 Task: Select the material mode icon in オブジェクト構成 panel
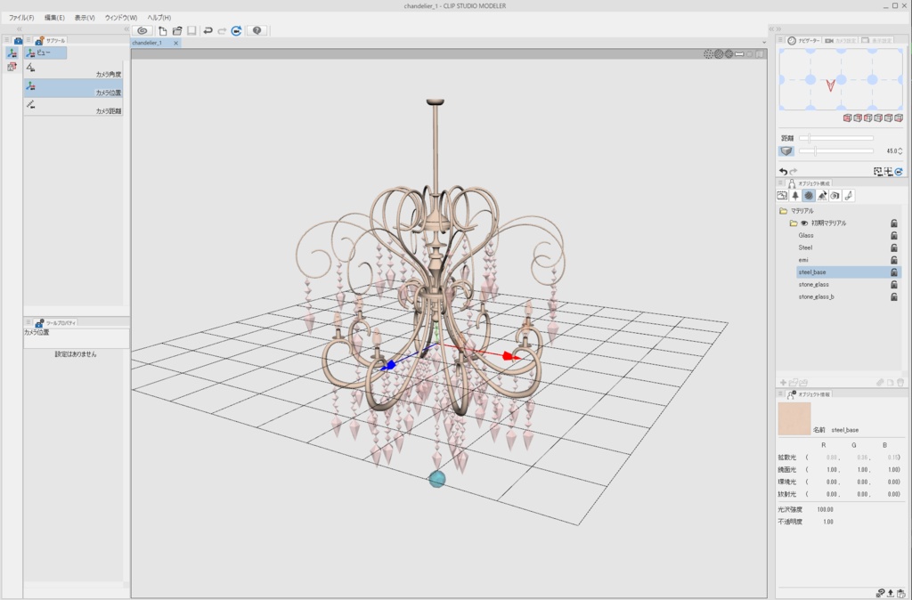click(x=810, y=196)
